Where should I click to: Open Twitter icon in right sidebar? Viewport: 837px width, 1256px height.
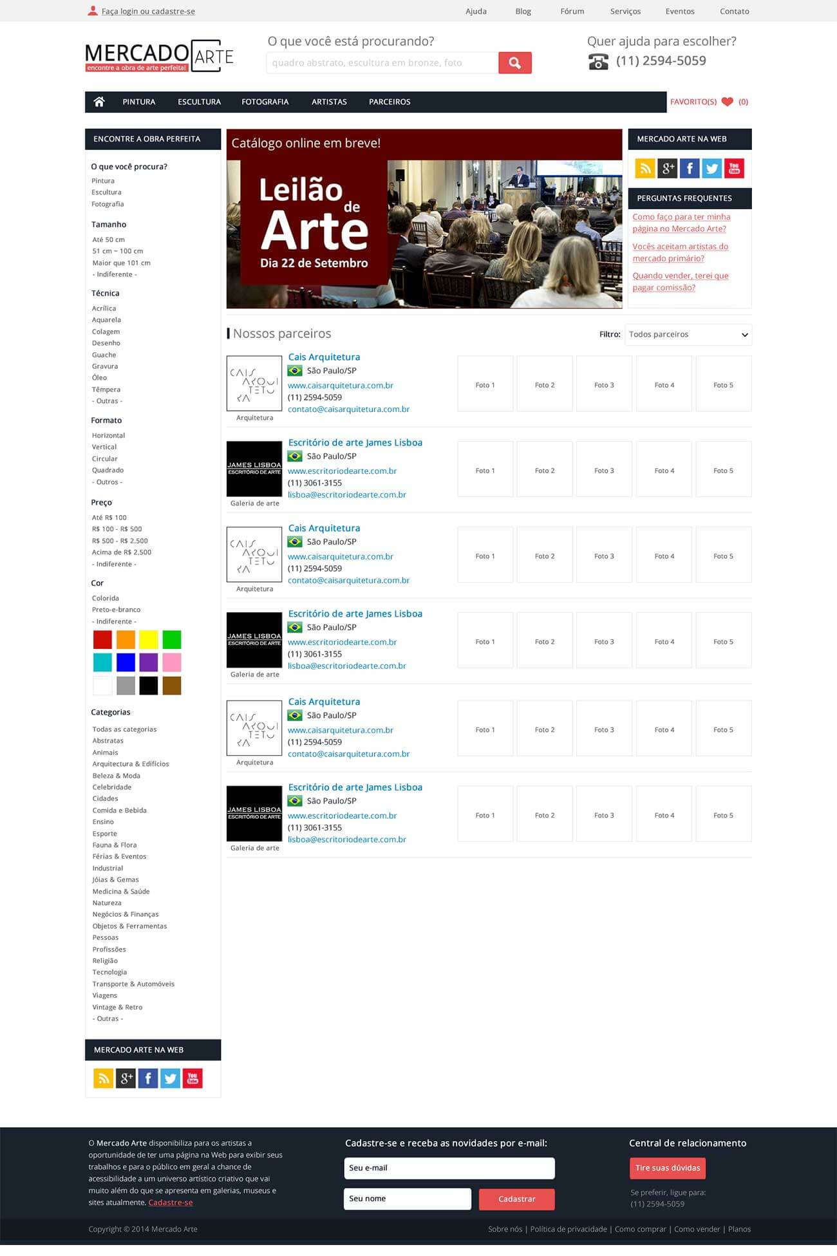click(712, 169)
